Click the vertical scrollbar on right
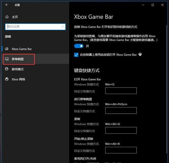This screenshot has width=169, height=163. click(x=167, y=89)
